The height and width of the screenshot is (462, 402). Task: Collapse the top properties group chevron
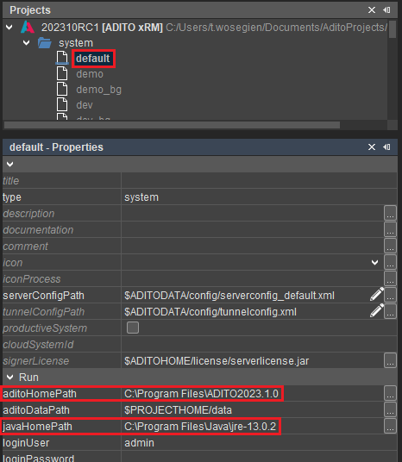[10, 164]
